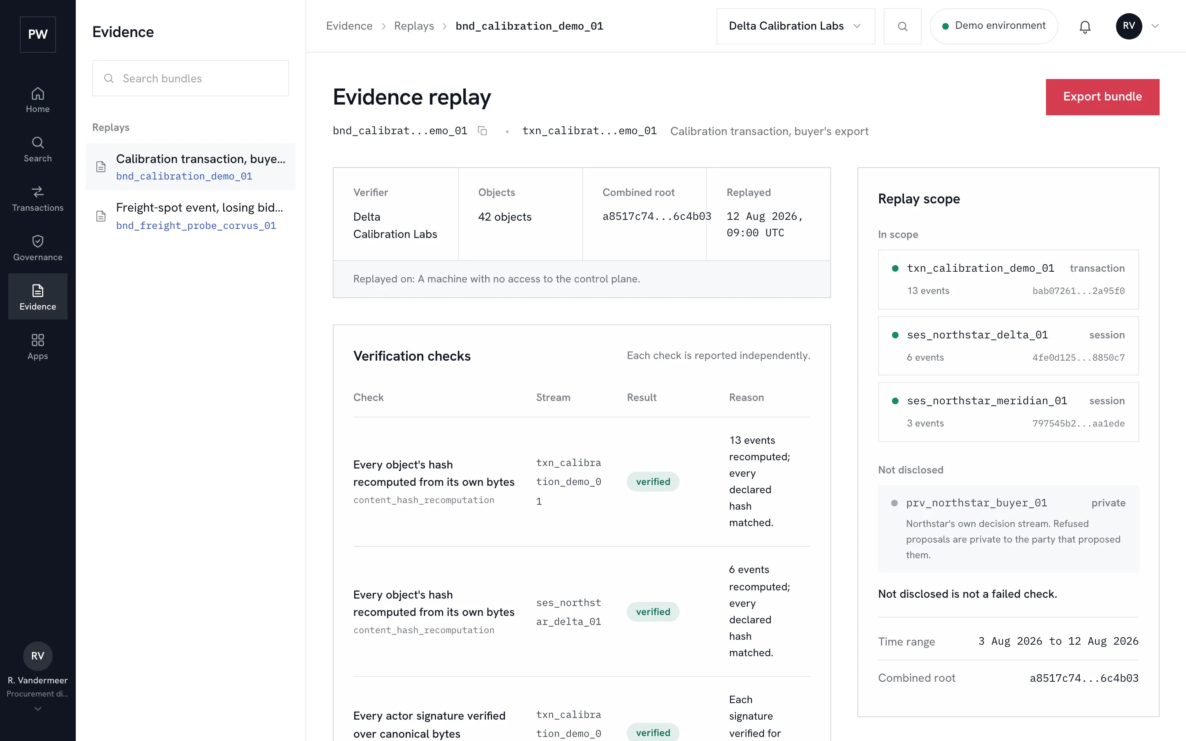Open Transactions section

(x=38, y=199)
